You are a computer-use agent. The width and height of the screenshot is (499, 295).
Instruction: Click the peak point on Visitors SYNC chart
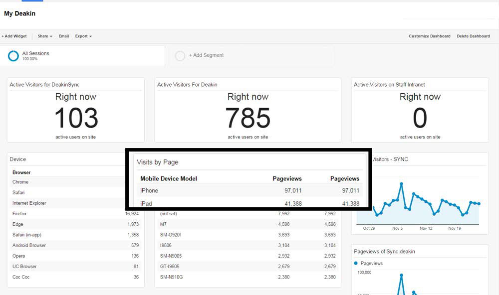click(402, 184)
